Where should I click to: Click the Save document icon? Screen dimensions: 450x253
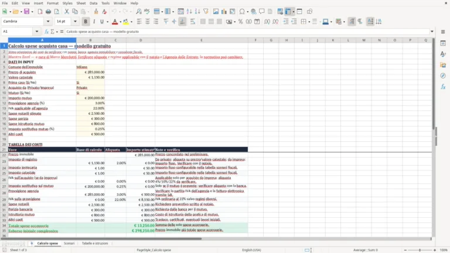[x=27, y=12]
